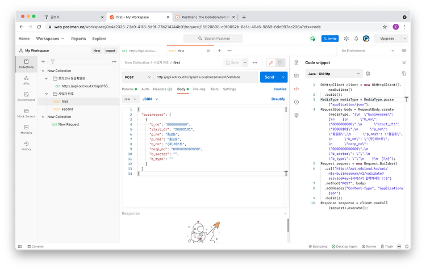Open the Trash in status bar
Viewport: 426px width, 270px height.
tap(387, 246)
